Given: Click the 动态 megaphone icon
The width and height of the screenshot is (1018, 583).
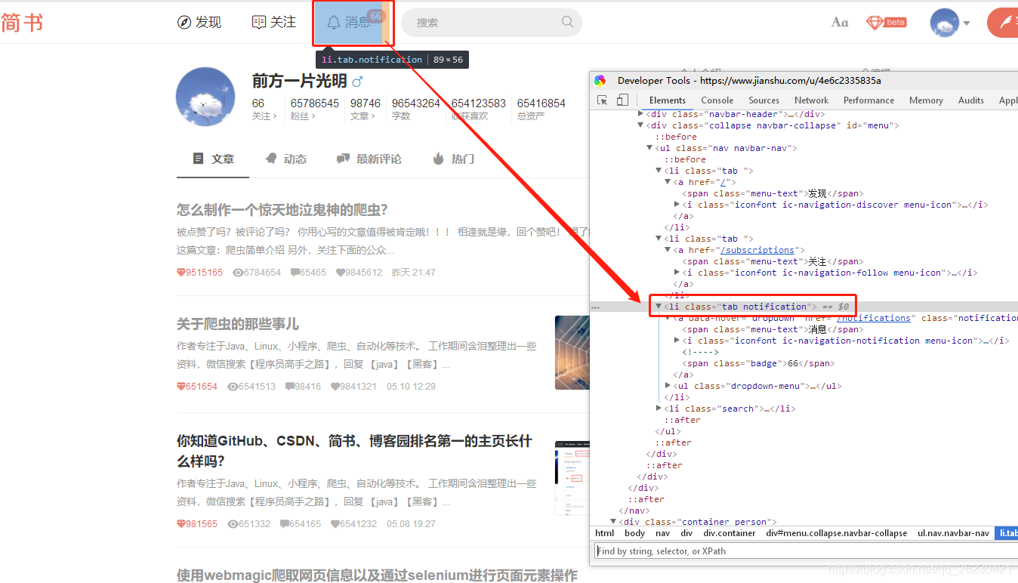Looking at the screenshot, I should click(269, 159).
